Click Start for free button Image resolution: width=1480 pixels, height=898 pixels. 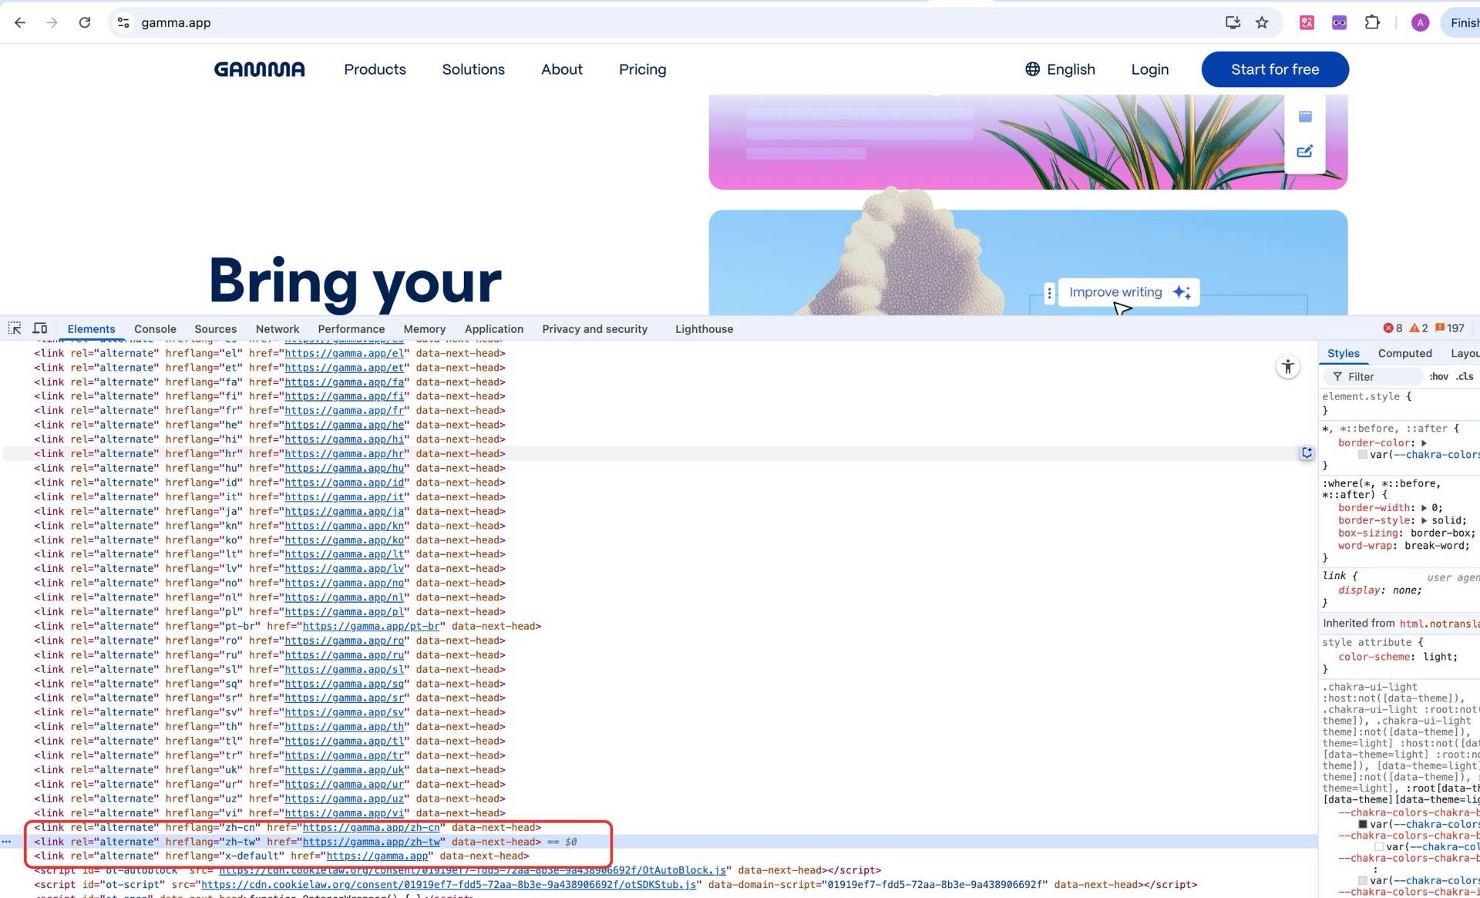[1275, 69]
